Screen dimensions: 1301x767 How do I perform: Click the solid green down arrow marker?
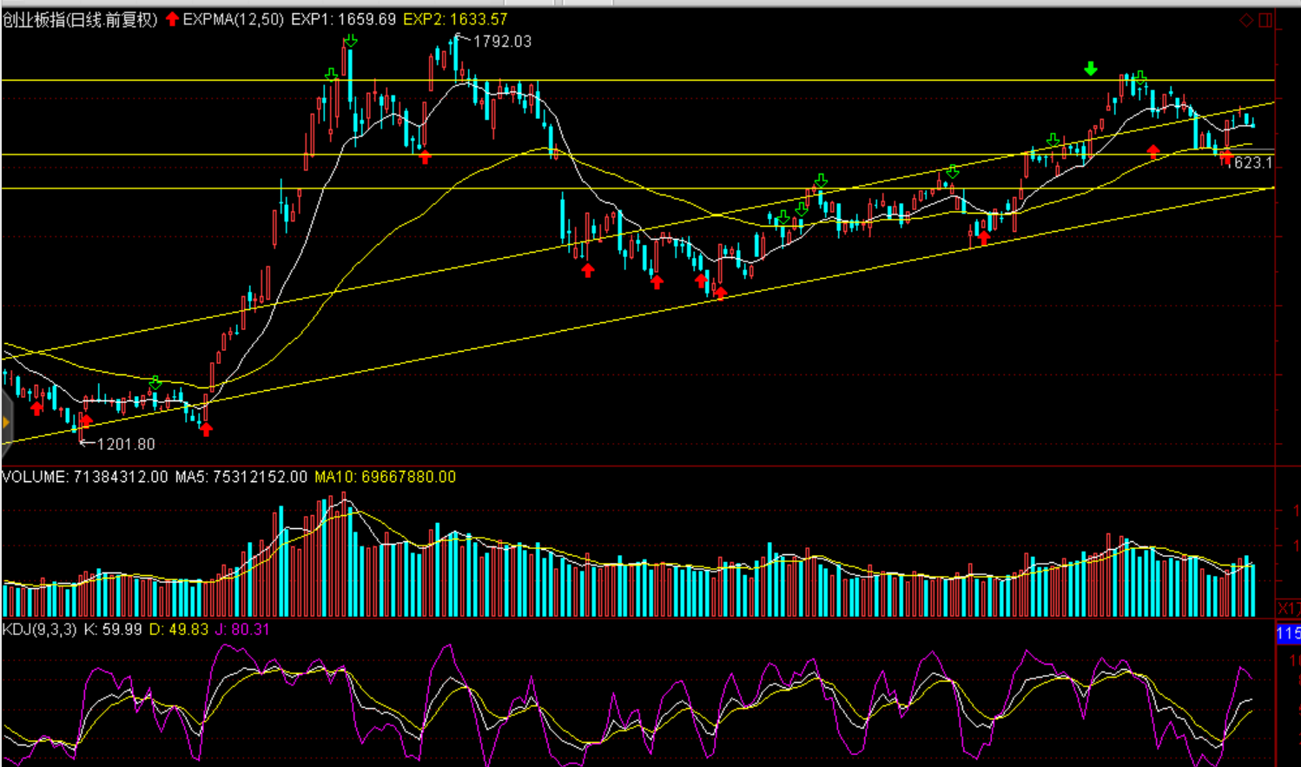click(x=1091, y=69)
